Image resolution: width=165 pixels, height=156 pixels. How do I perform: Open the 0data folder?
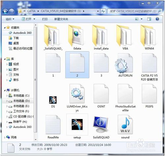coord(77,37)
